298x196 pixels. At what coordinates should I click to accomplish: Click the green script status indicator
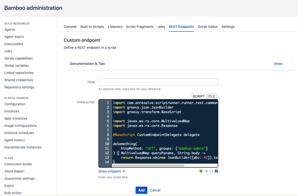click(201, 171)
